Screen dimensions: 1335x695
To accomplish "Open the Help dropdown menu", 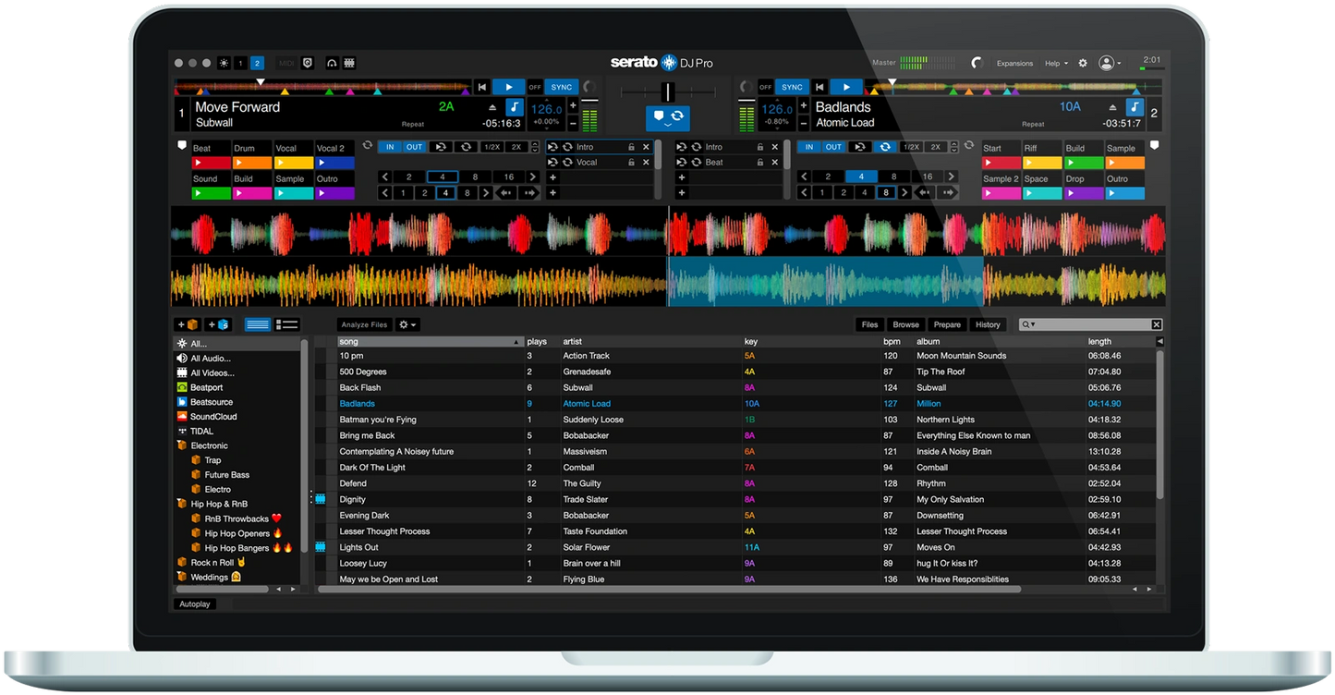I will pos(1054,63).
